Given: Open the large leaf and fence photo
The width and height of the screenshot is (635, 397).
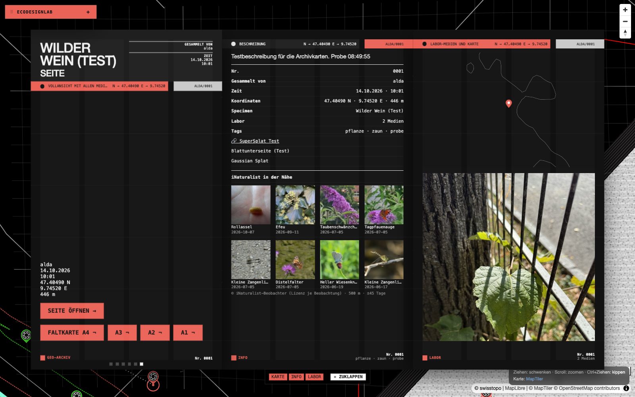Looking at the screenshot, I should click(x=509, y=257).
